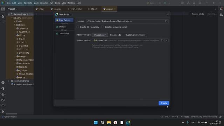
Task: Open the Python Packages tool window icon
Action: coord(3,89)
